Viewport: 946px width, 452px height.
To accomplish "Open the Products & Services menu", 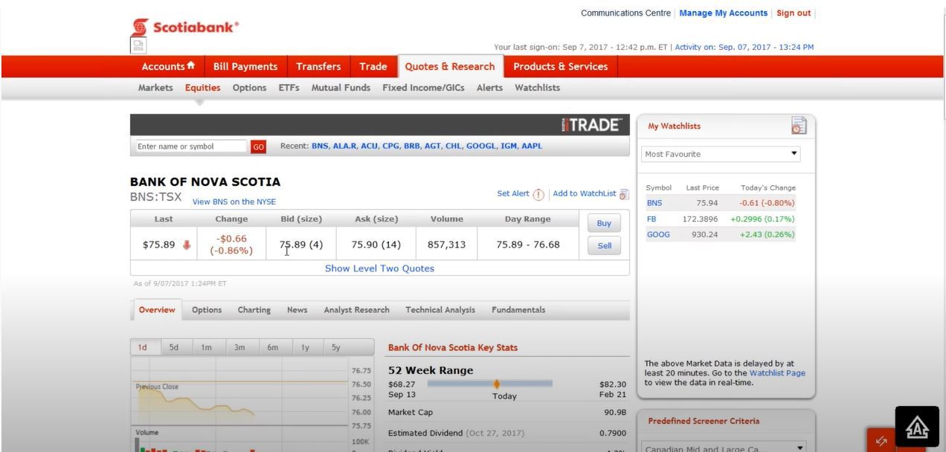I will (x=561, y=67).
